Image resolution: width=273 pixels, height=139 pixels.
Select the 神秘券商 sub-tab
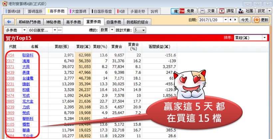(54, 22)
